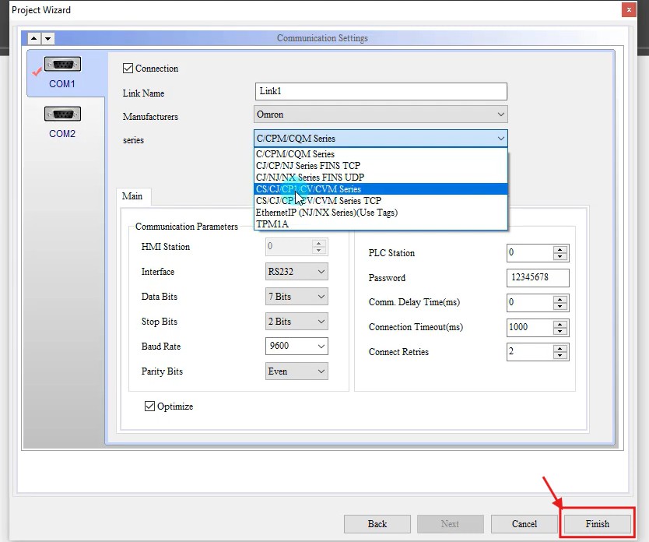Decrease Comm. Delay Time value
This screenshot has height=542, width=649.
pos(560,306)
